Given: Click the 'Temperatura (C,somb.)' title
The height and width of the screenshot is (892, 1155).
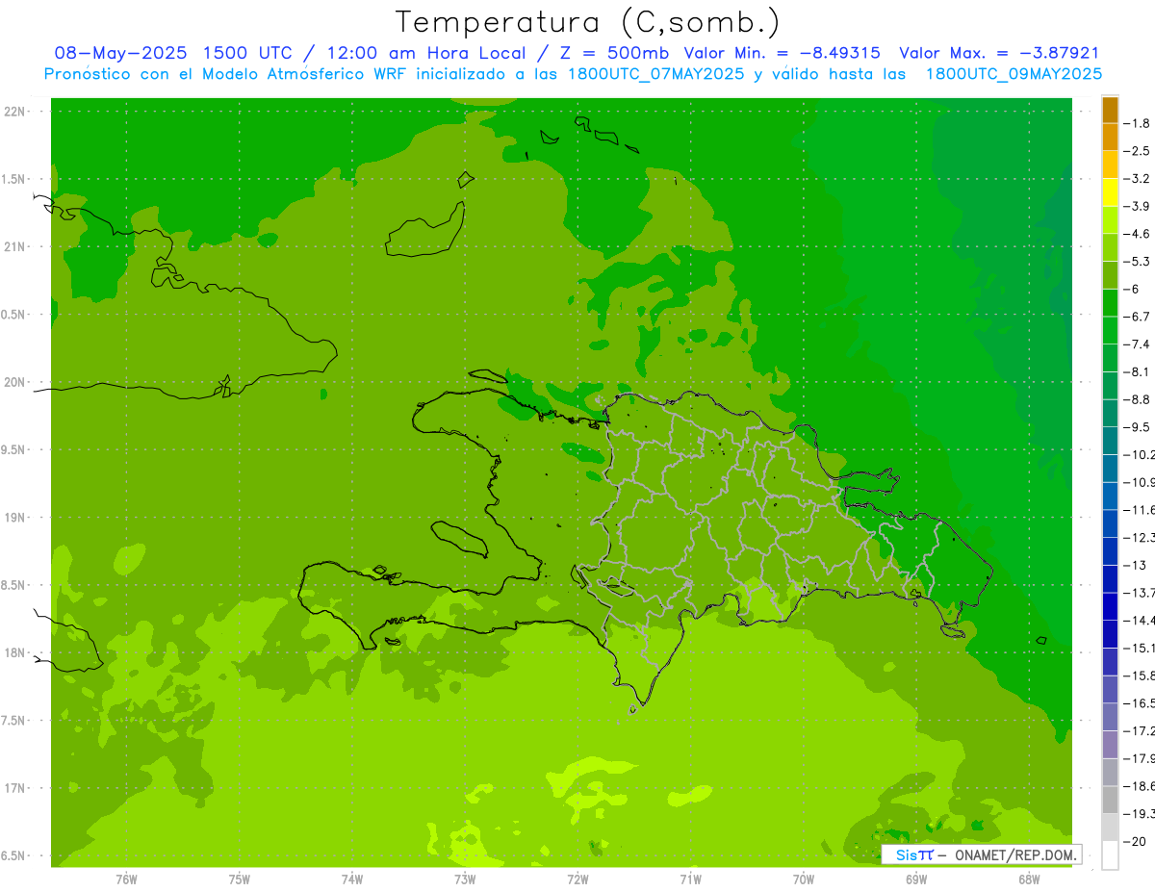Looking at the screenshot, I should (x=587, y=21).
